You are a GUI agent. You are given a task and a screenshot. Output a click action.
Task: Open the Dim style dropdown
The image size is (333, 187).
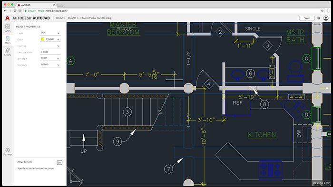50,58
